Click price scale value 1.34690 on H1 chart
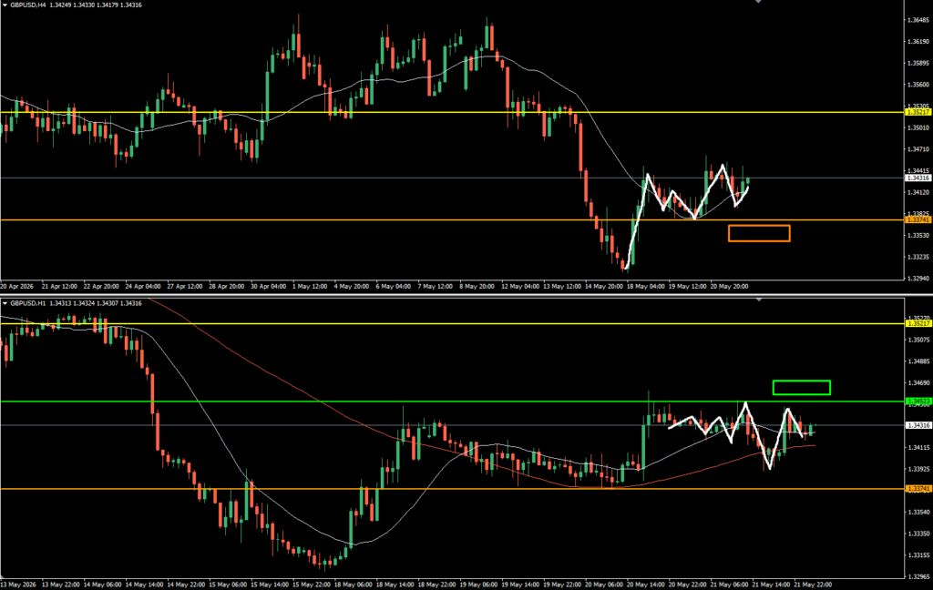Image resolution: width=933 pixels, height=590 pixels. (x=918, y=383)
